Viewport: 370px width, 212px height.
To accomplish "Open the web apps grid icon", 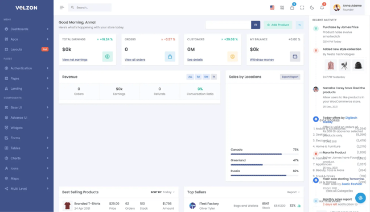I will coord(282,7).
